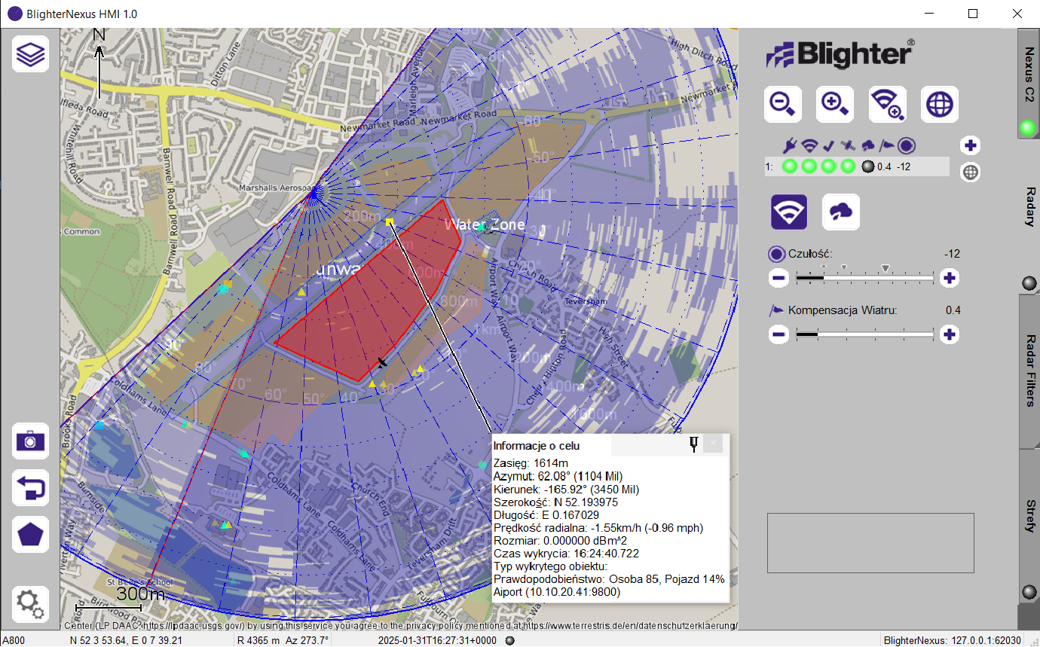Zoom to radar coverage icon
Image resolution: width=1040 pixels, height=647 pixels.
pos(887,104)
